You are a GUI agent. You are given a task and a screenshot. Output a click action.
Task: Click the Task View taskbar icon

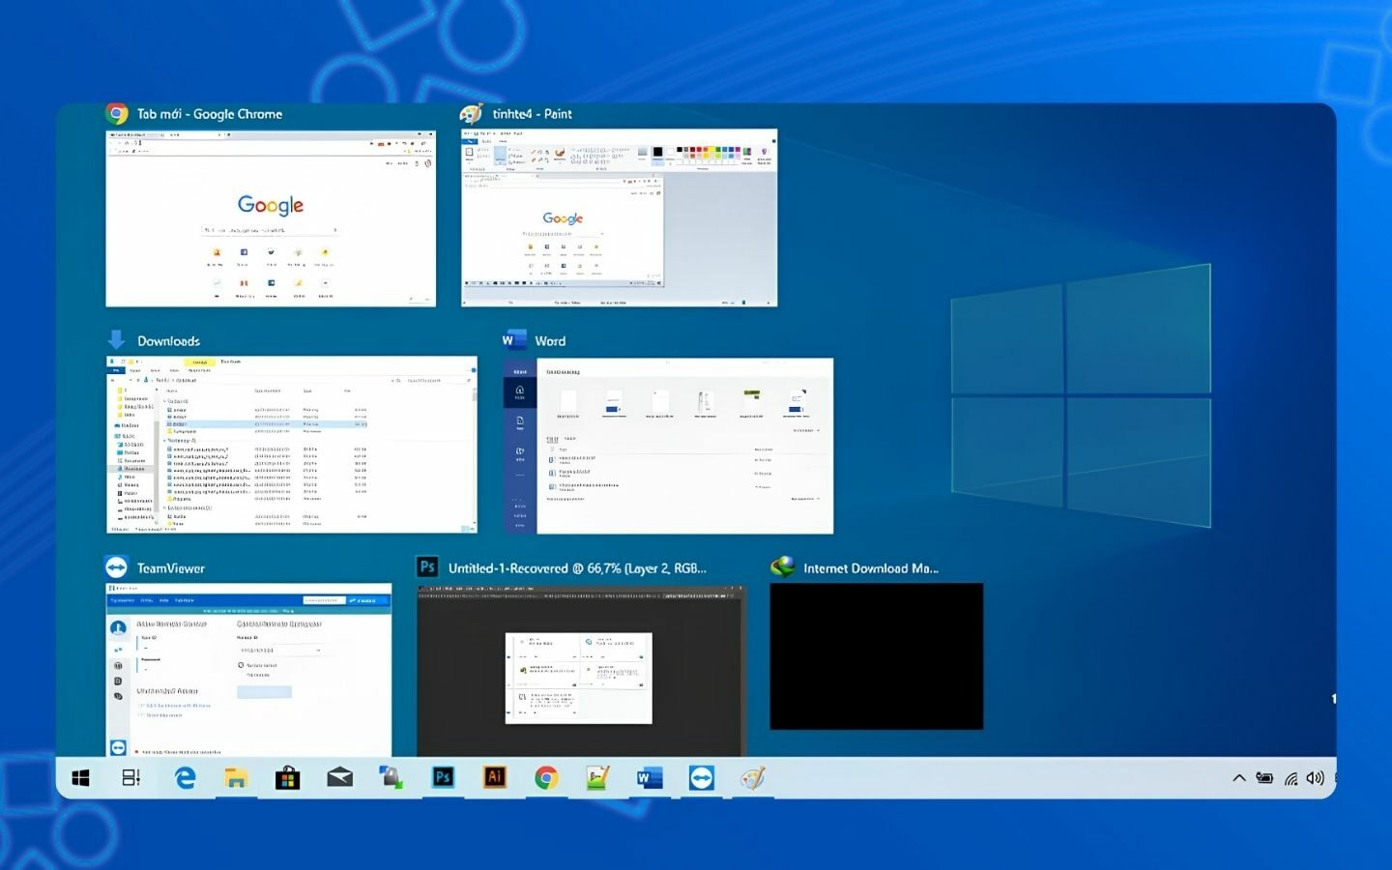pyautogui.click(x=131, y=778)
